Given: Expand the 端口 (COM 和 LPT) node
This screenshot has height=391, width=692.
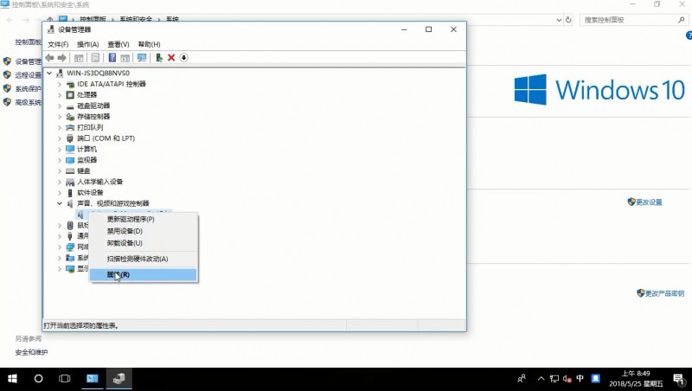Looking at the screenshot, I should click(60, 138).
